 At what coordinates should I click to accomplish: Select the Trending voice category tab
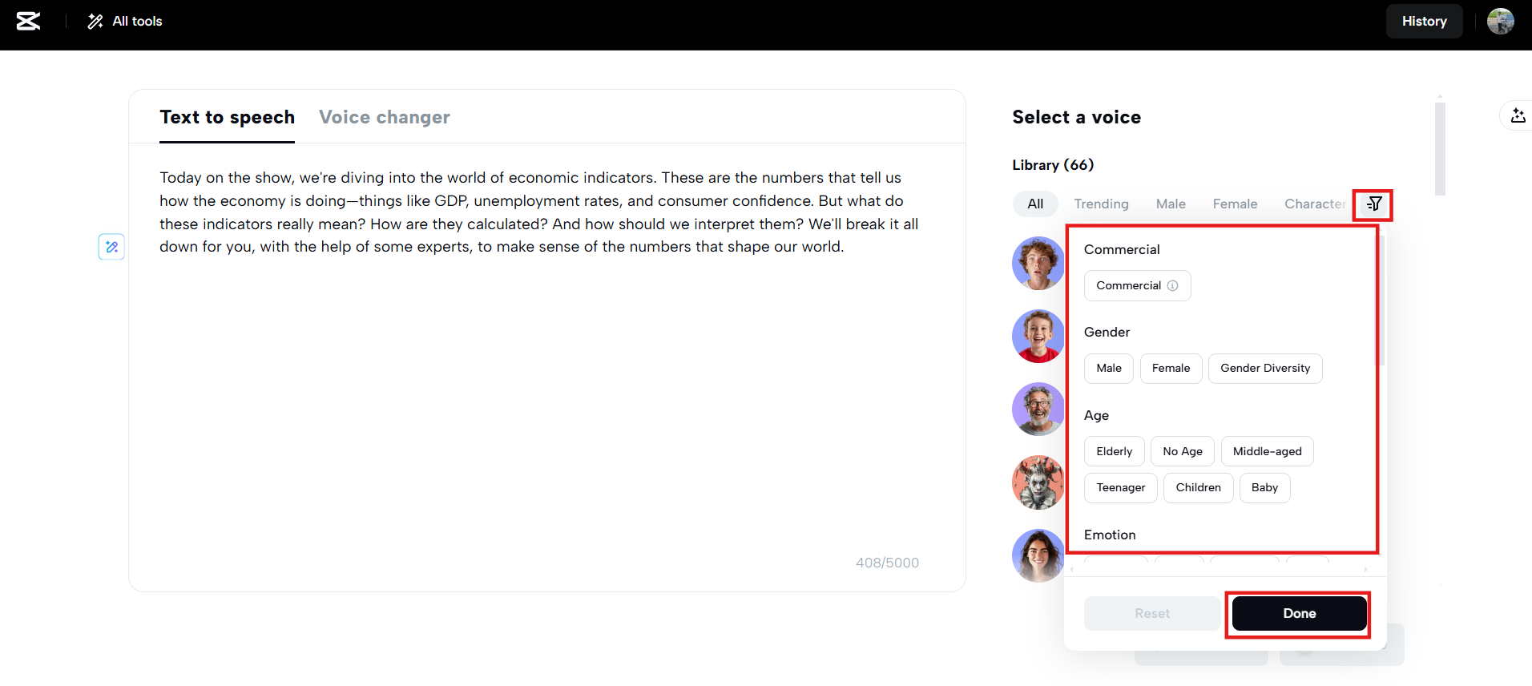pyautogui.click(x=1101, y=204)
